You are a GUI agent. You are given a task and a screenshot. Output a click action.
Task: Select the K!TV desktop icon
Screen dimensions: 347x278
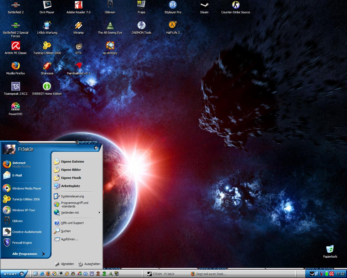[x=78, y=48]
